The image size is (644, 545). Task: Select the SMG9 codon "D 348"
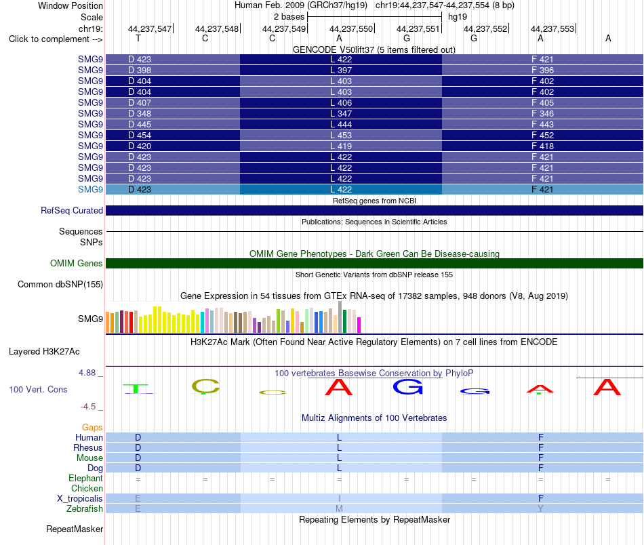click(x=140, y=113)
